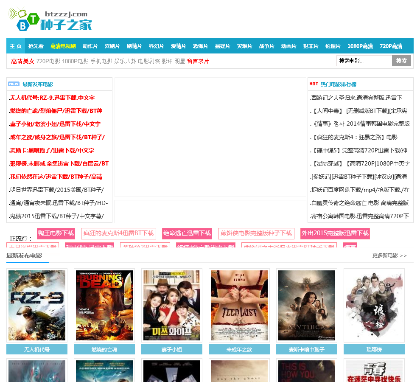This screenshot has width=420, height=382.
Task: Go to the 主页 nav tab
Action: [x=16, y=46]
